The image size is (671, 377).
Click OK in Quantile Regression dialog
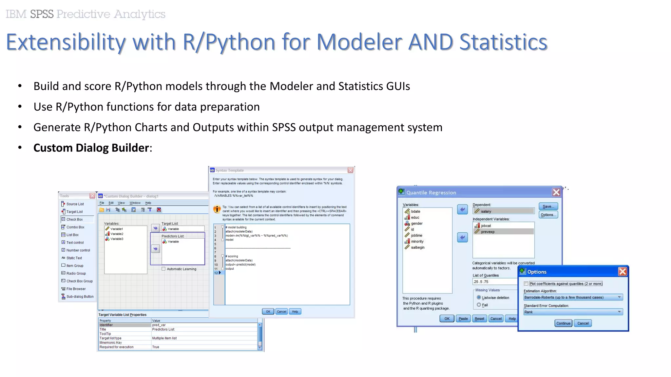[447, 318]
